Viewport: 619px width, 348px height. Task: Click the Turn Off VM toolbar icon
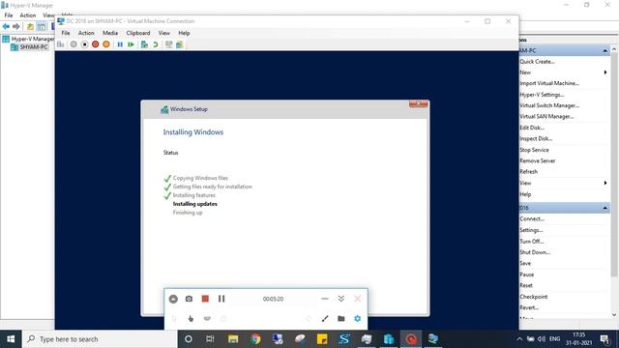(84, 44)
